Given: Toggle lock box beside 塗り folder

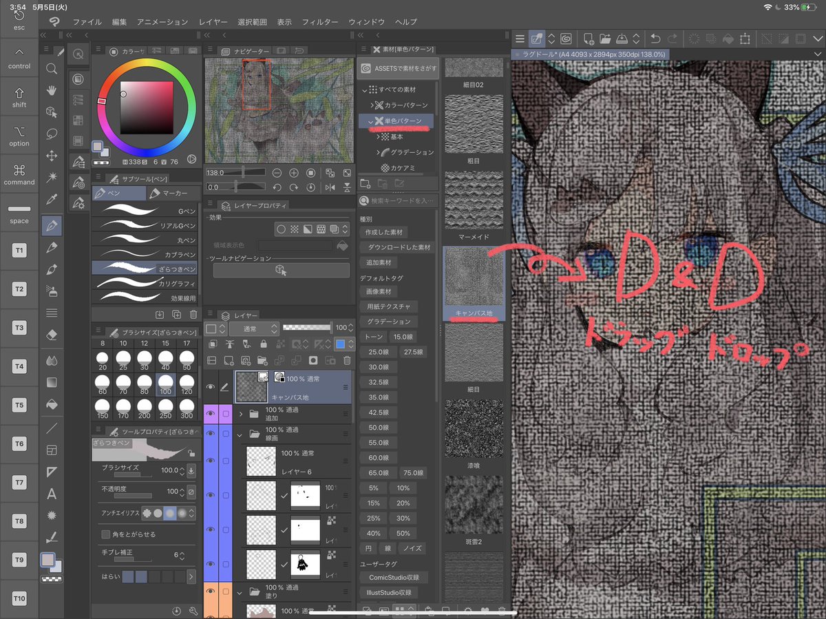Looking at the screenshot, I should tap(225, 591).
